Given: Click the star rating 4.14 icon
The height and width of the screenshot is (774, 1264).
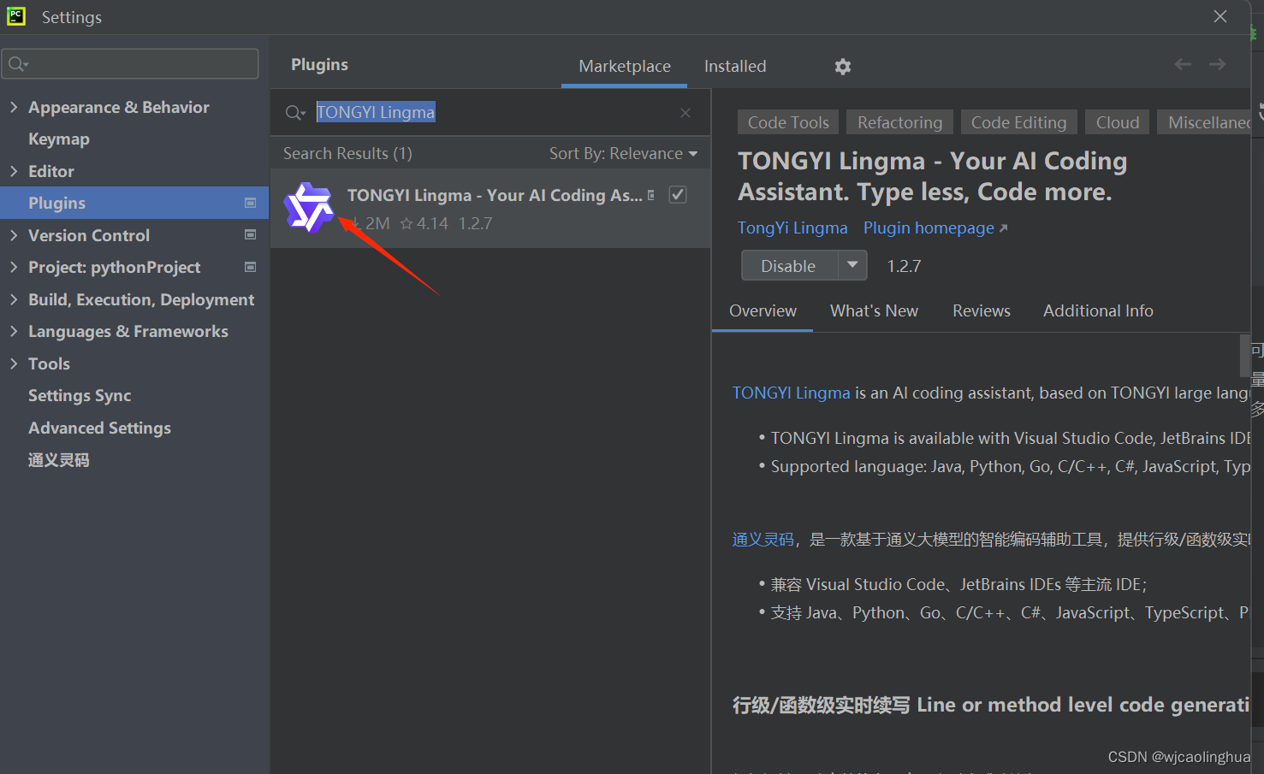Looking at the screenshot, I should [406, 223].
